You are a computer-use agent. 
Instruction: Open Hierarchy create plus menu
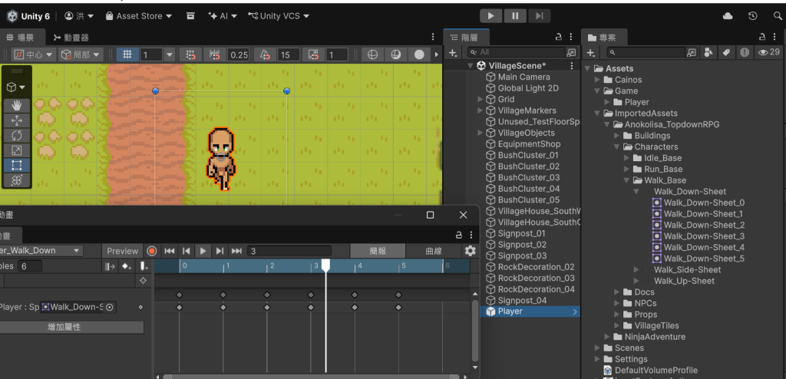453,53
